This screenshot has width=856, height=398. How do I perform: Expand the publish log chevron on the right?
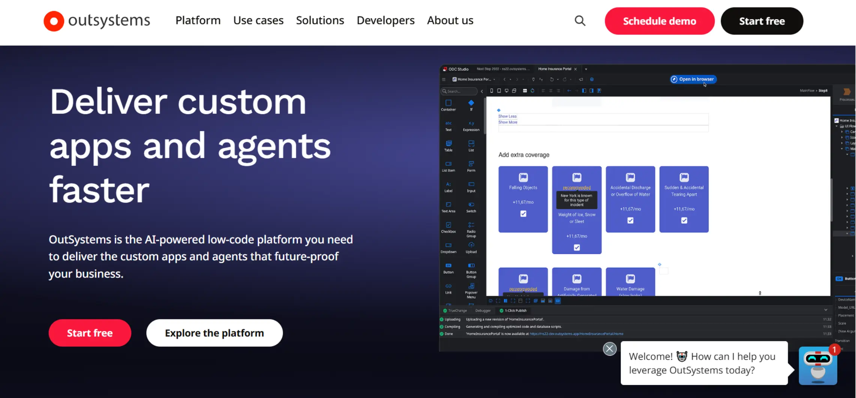coord(826,310)
